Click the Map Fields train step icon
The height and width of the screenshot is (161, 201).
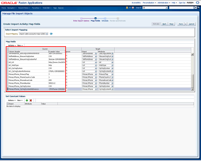[x=95, y=18]
